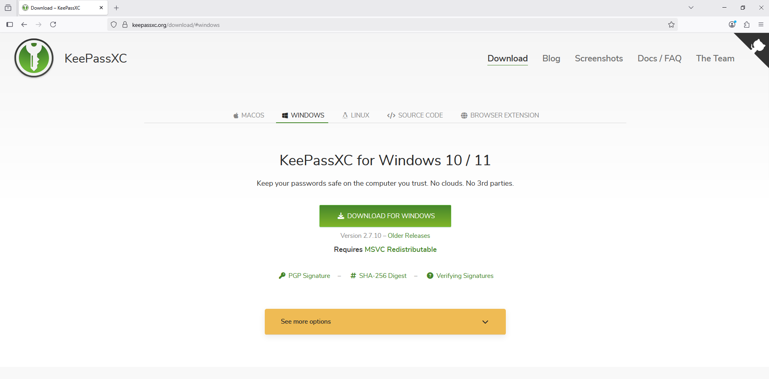The width and height of the screenshot is (769, 379).
Task: Click the 'Version 2.7.10' text
Action: click(361, 236)
